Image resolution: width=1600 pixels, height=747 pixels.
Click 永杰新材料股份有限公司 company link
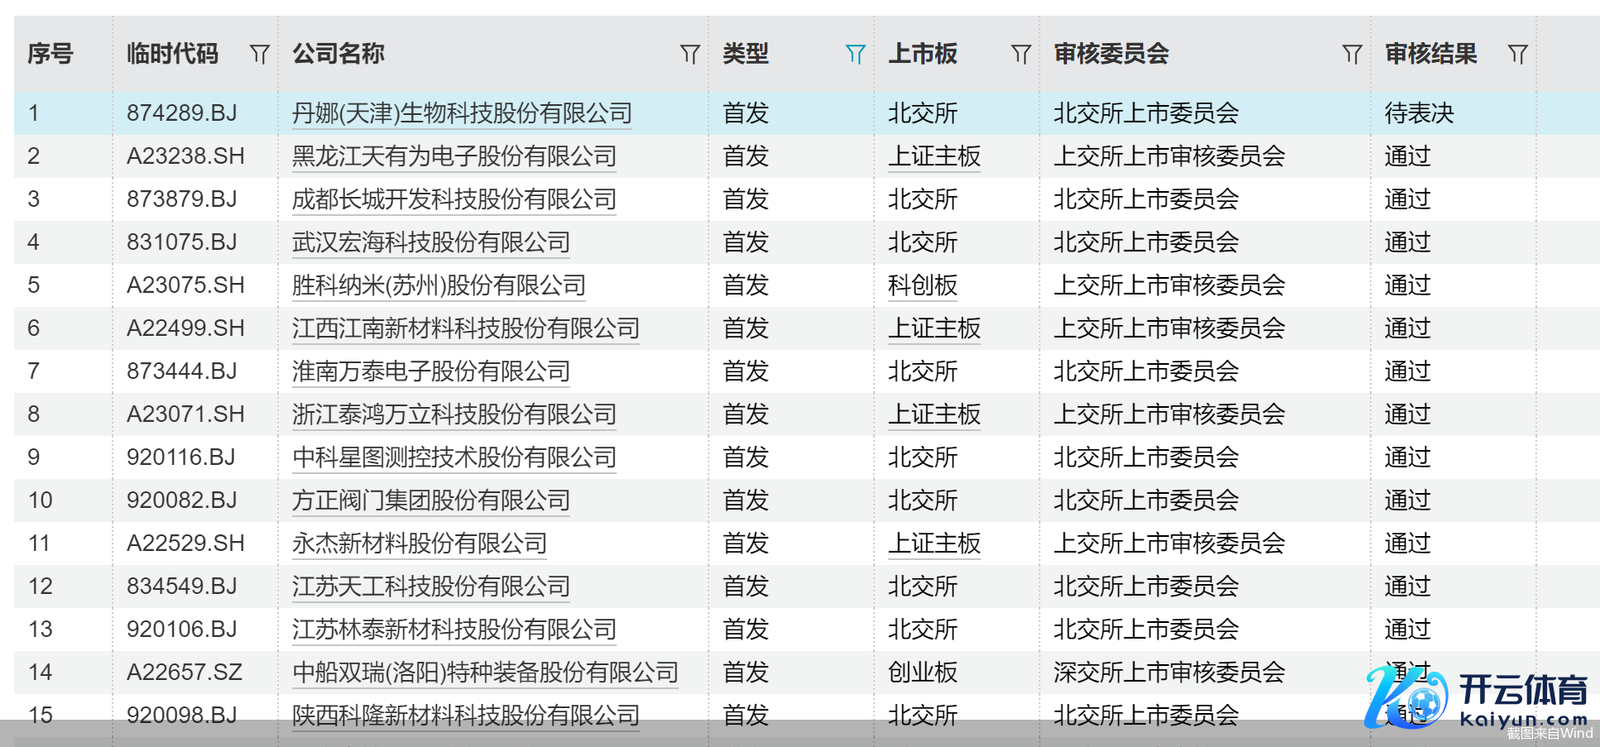pos(419,543)
